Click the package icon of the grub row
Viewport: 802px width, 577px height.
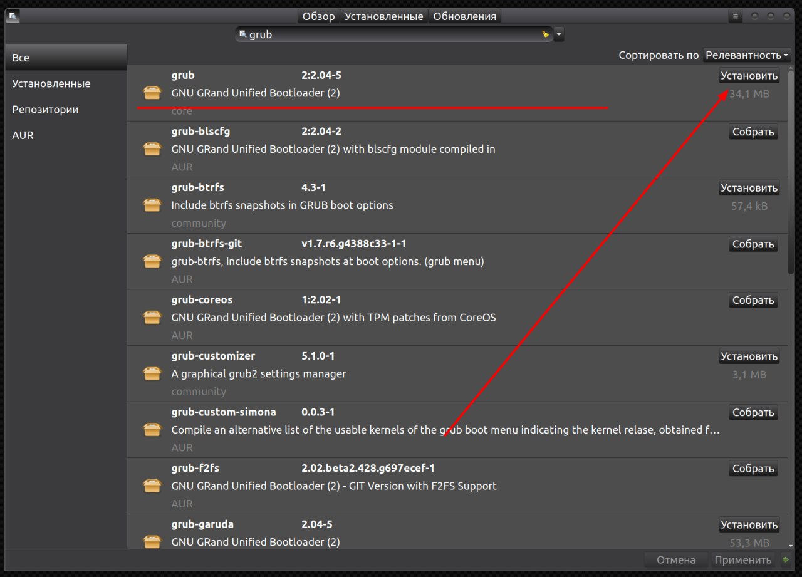click(152, 93)
